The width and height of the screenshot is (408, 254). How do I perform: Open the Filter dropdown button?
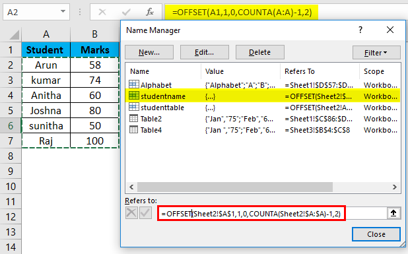(x=376, y=53)
